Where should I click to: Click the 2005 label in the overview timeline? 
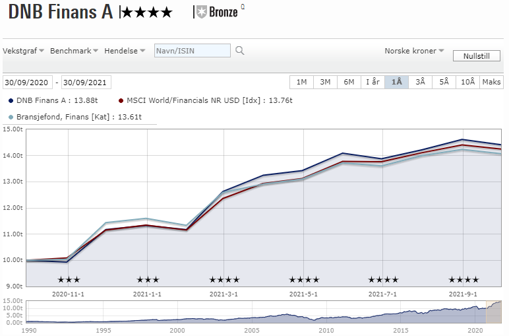pyautogui.click(x=252, y=331)
